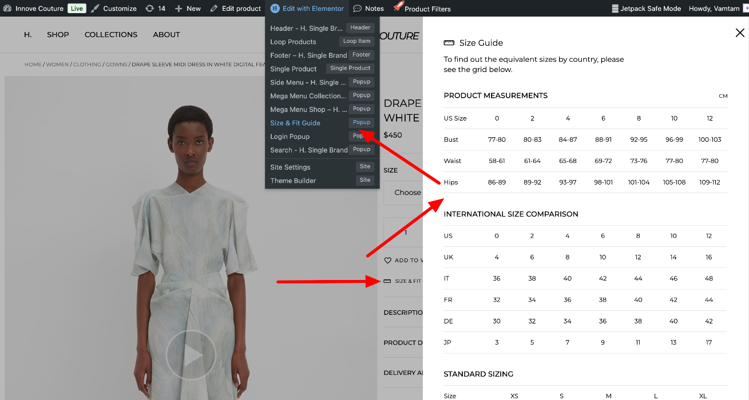
Task: Open Mega Menu Collection popup entry
Action: pos(322,96)
